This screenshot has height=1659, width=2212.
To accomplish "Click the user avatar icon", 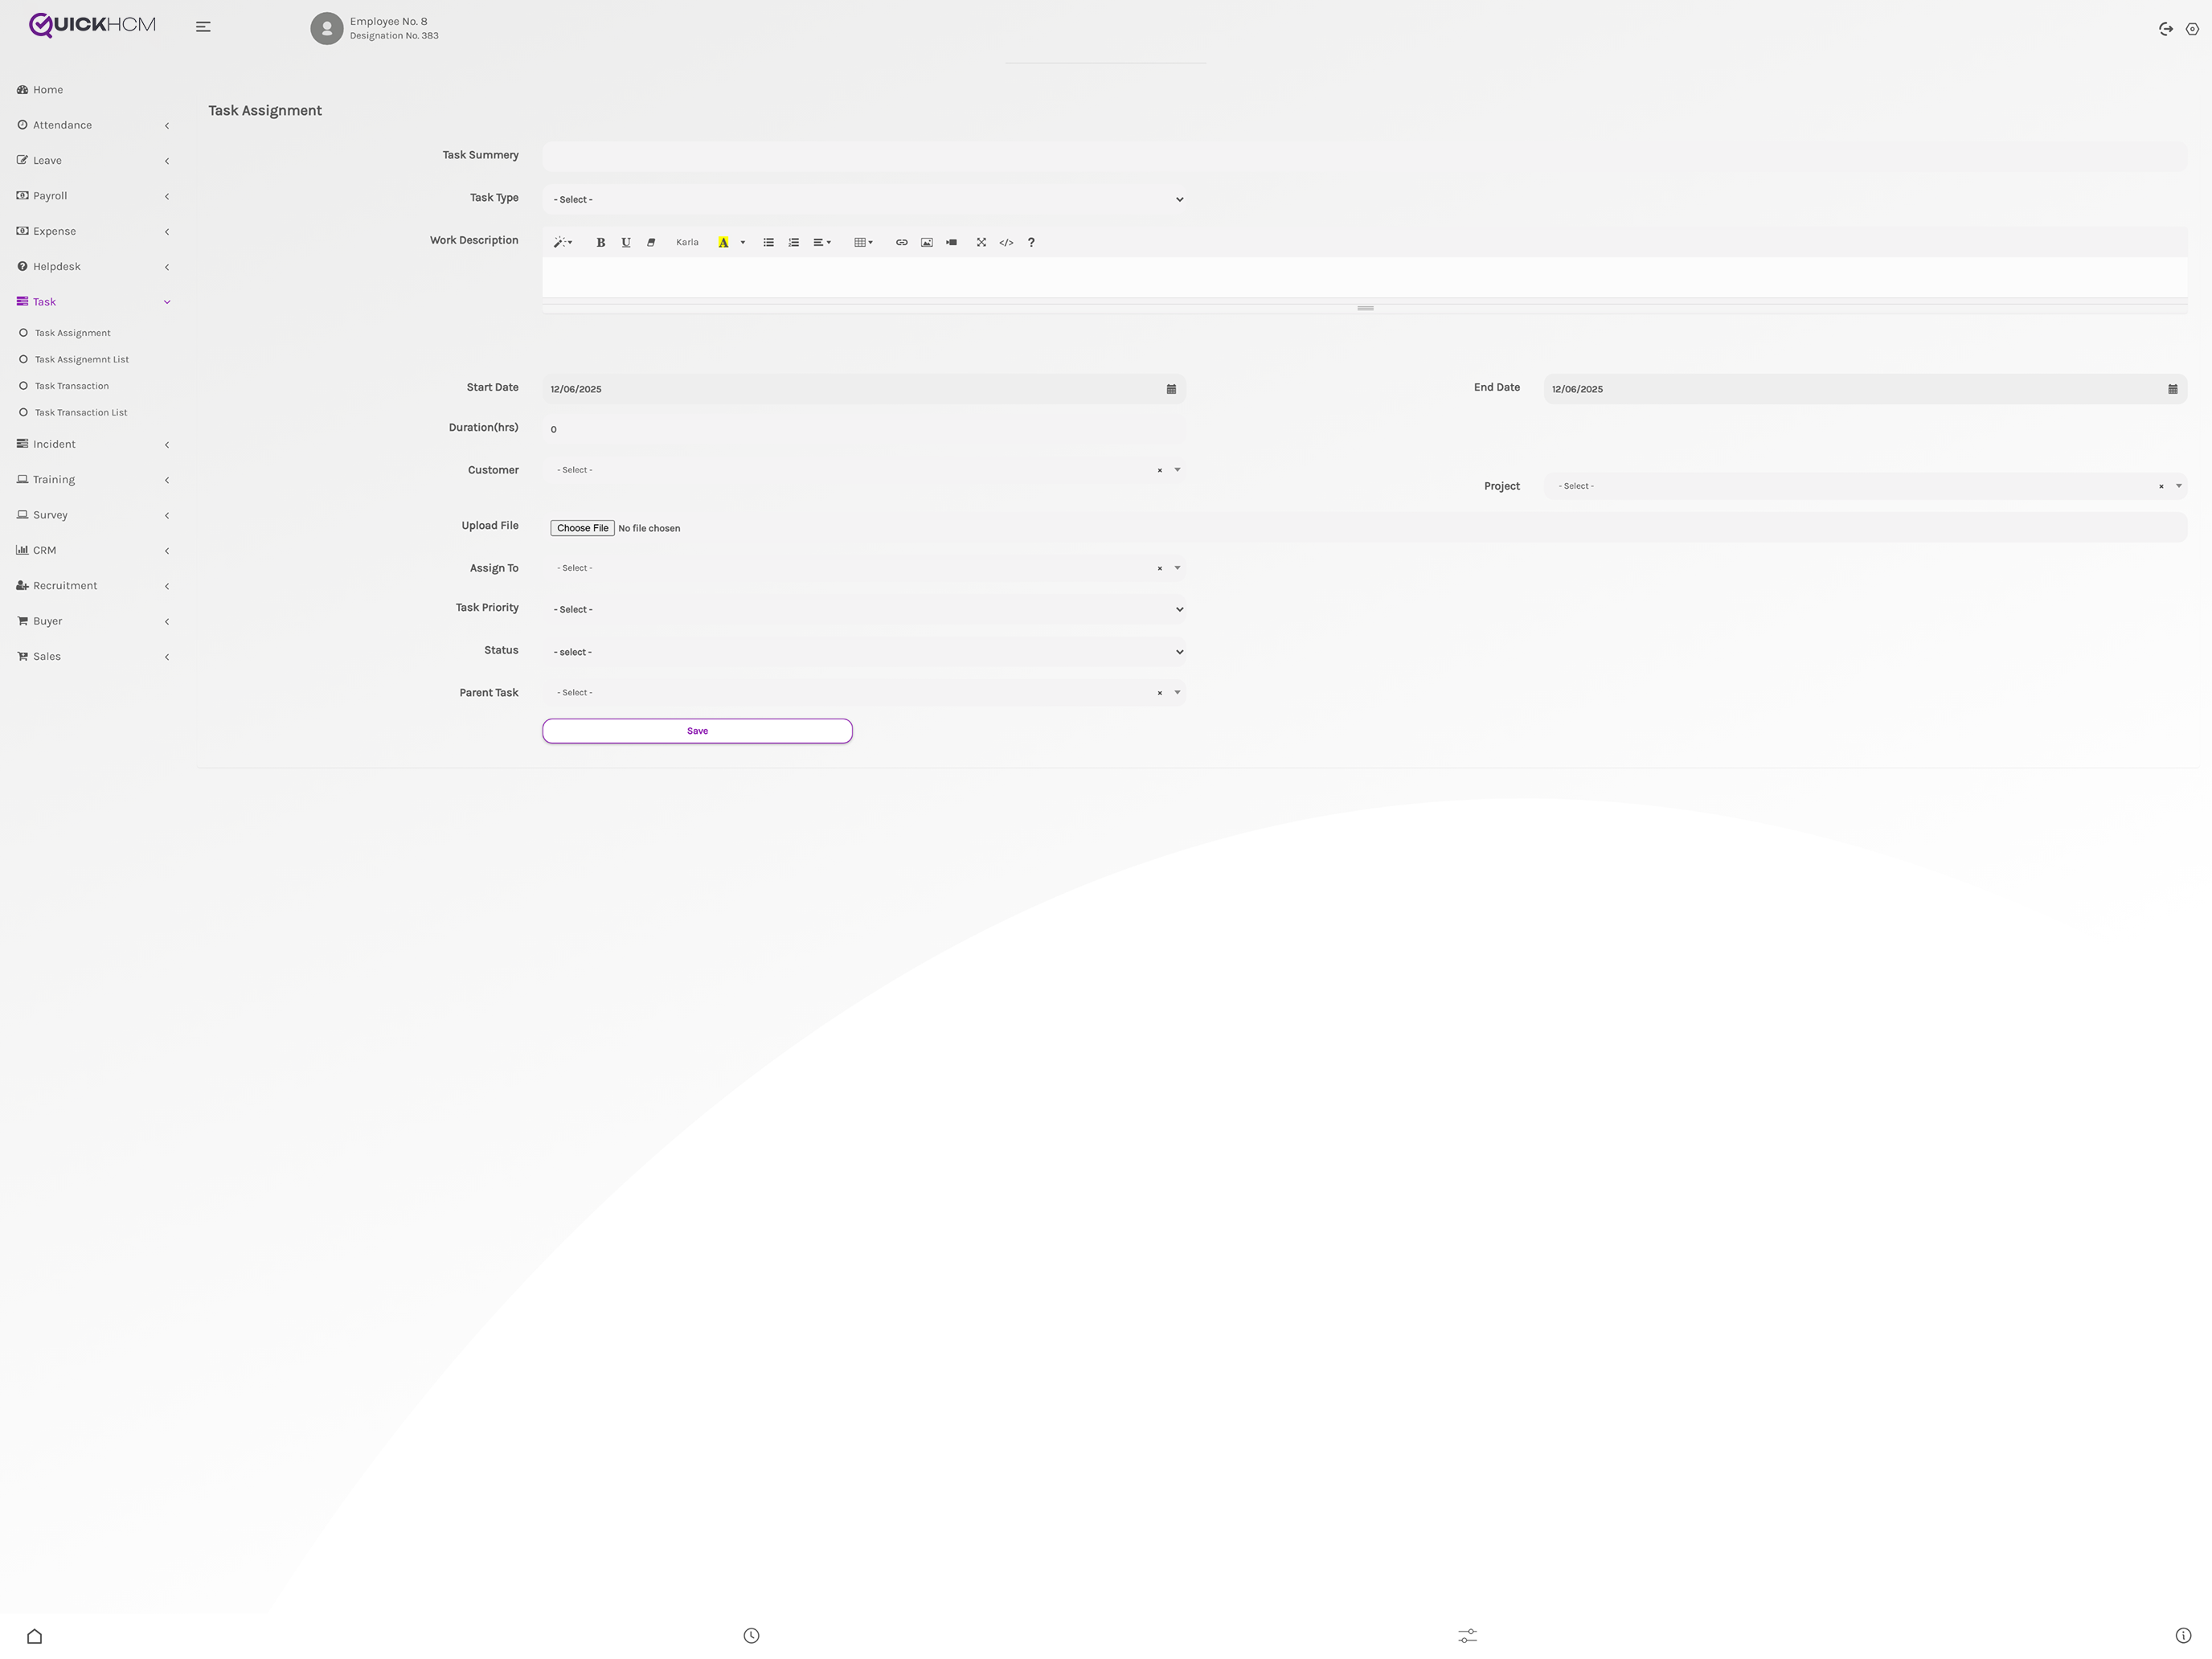I will 327,29.
